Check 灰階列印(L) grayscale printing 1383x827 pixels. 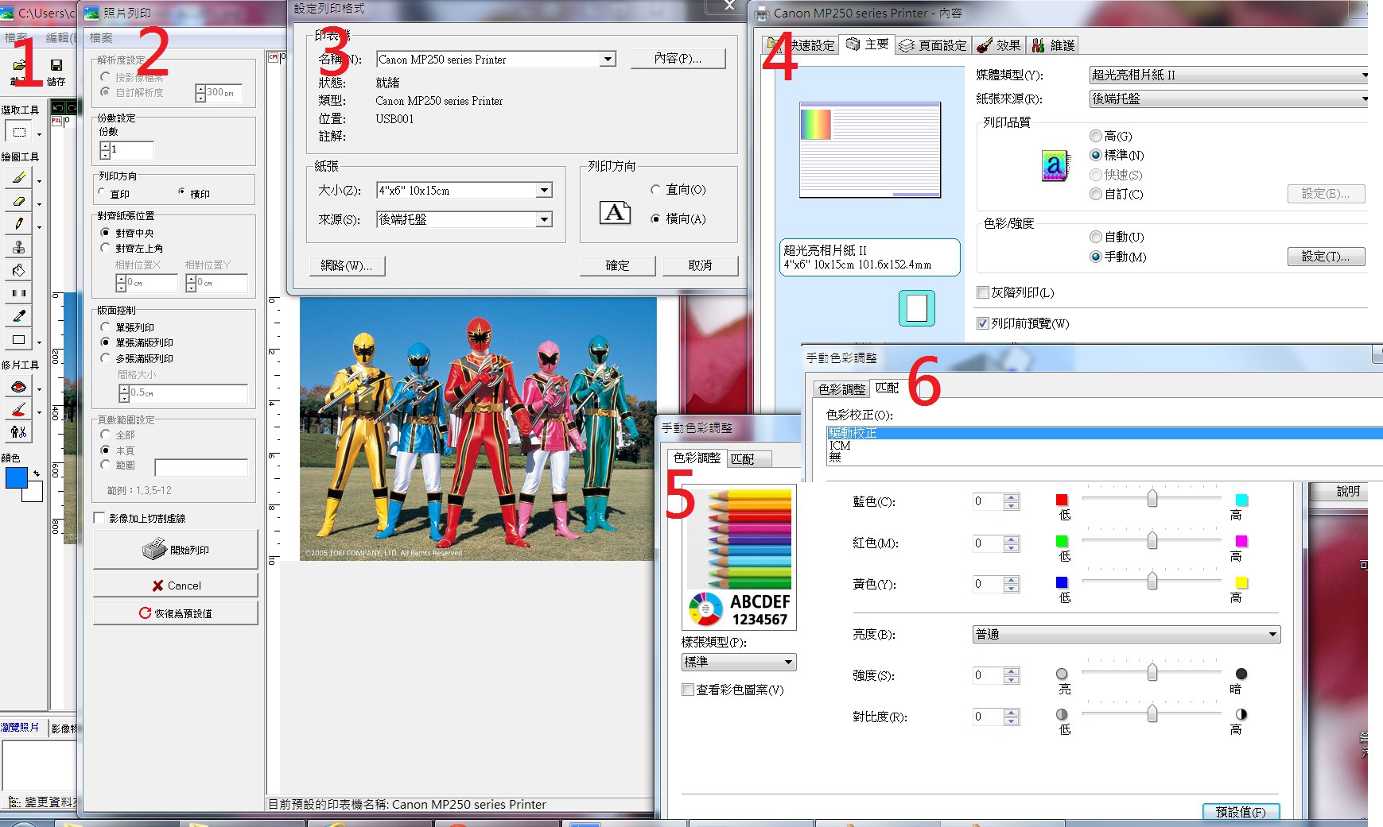(x=983, y=292)
